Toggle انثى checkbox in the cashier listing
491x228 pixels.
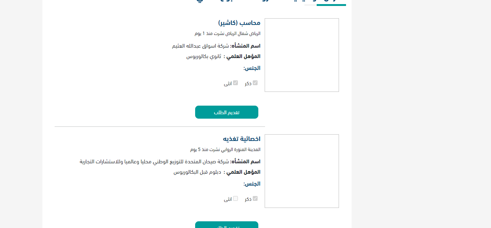(235, 83)
